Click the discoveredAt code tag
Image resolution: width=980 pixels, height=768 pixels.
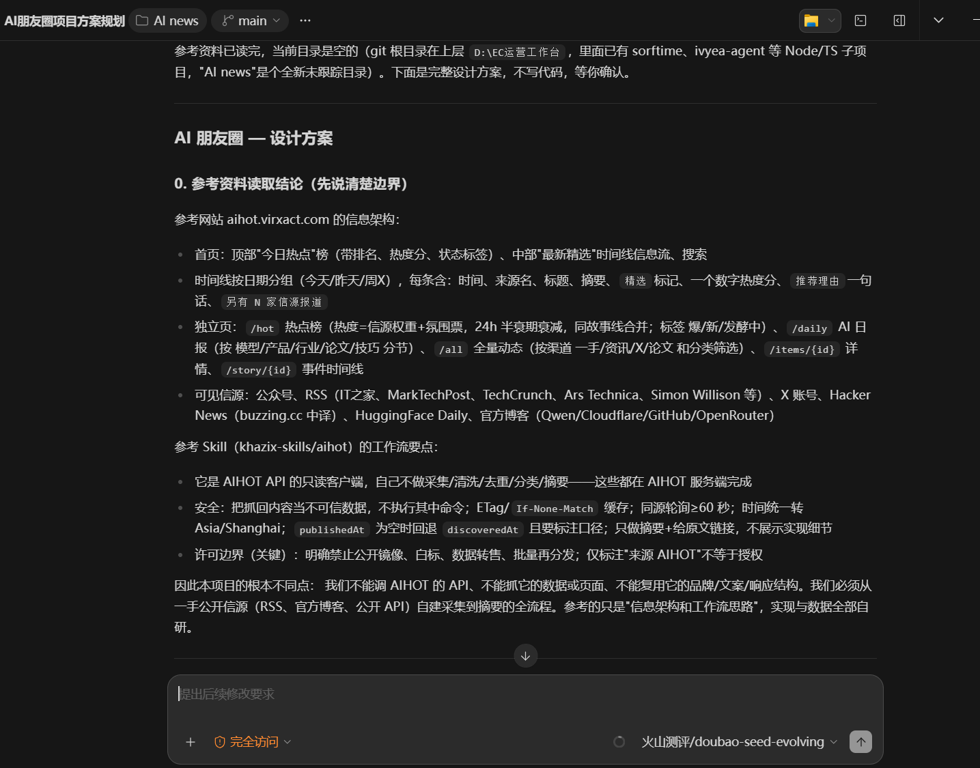click(483, 530)
